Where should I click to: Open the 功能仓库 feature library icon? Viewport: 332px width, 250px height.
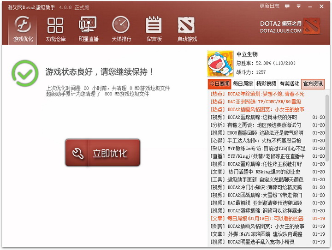[55, 29]
